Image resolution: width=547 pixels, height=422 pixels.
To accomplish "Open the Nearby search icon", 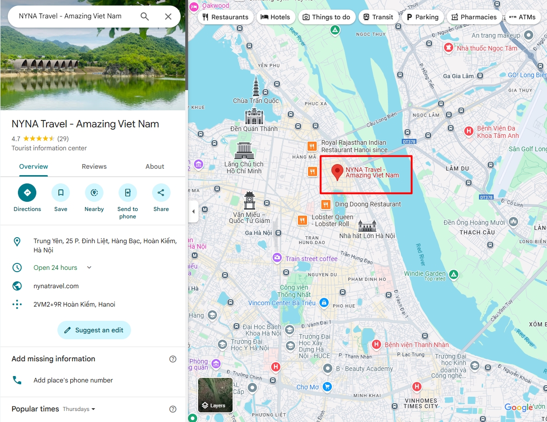I will pyautogui.click(x=94, y=193).
